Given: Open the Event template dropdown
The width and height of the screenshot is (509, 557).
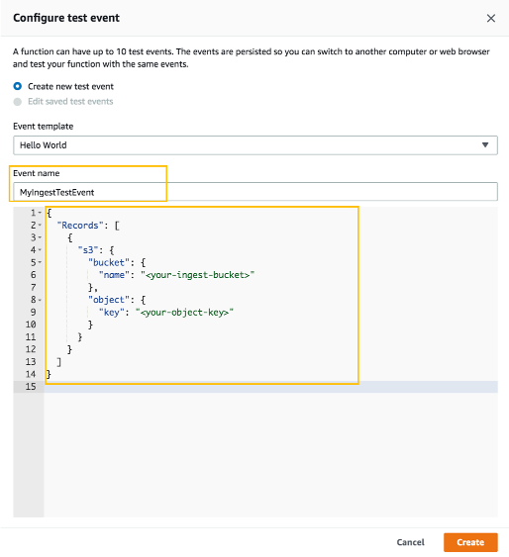Looking at the screenshot, I should tap(255, 144).
